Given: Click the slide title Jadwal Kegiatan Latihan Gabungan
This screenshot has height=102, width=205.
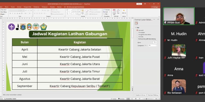Looking at the screenshot, I should (x=70, y=34).
